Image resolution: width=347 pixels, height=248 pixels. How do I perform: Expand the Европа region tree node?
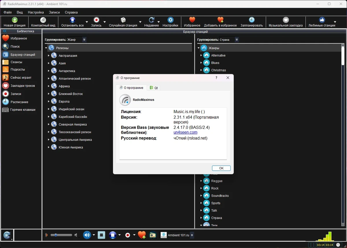(x=49, y=101)
